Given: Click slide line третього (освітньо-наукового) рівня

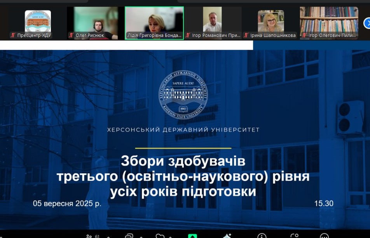Looking at the screenshot, I should point(183,176).
